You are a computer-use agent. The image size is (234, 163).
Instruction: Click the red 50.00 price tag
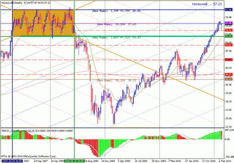click(x=229, y=45)
